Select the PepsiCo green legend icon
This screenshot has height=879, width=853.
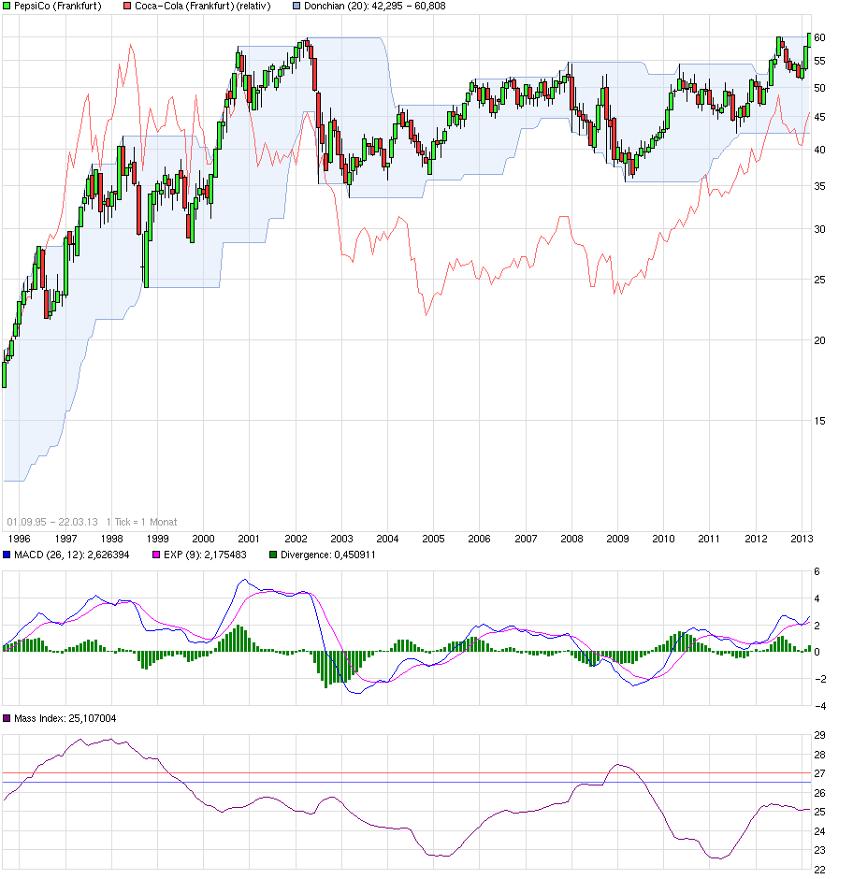[7, 7]
